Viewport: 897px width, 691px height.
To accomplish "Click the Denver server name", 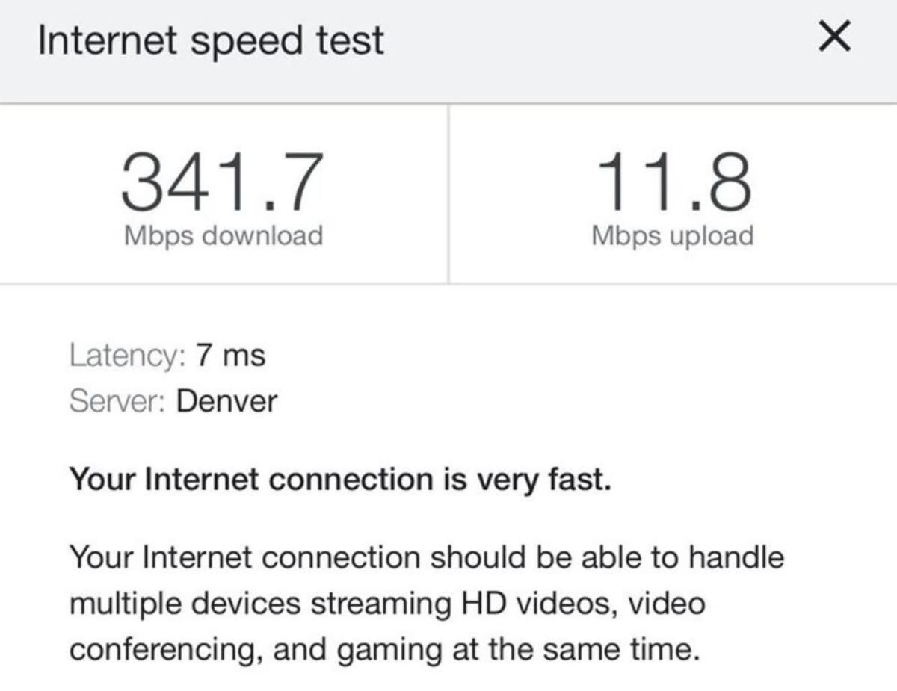I will (227, 402).
